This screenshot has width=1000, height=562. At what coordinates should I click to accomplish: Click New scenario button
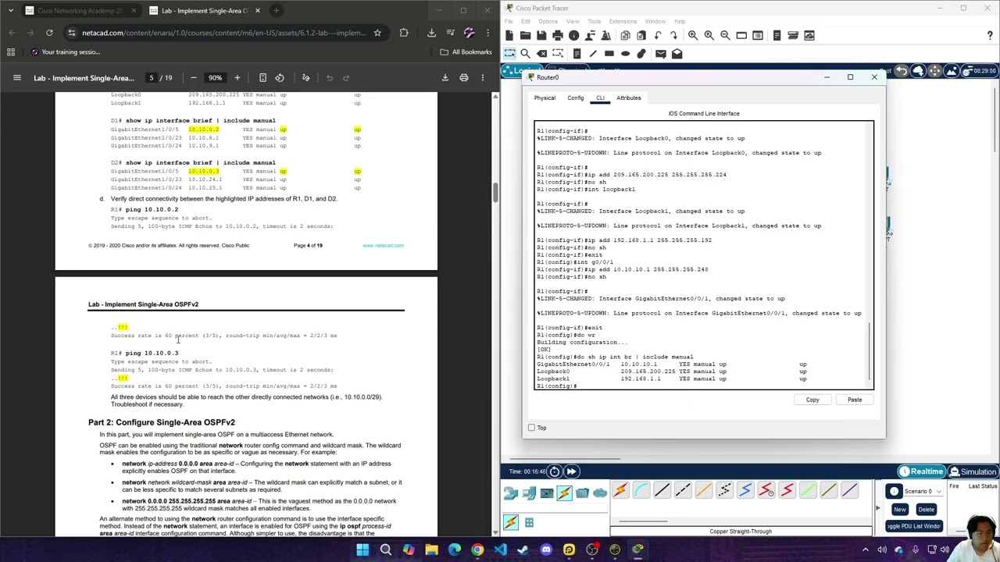click(900, 509)
